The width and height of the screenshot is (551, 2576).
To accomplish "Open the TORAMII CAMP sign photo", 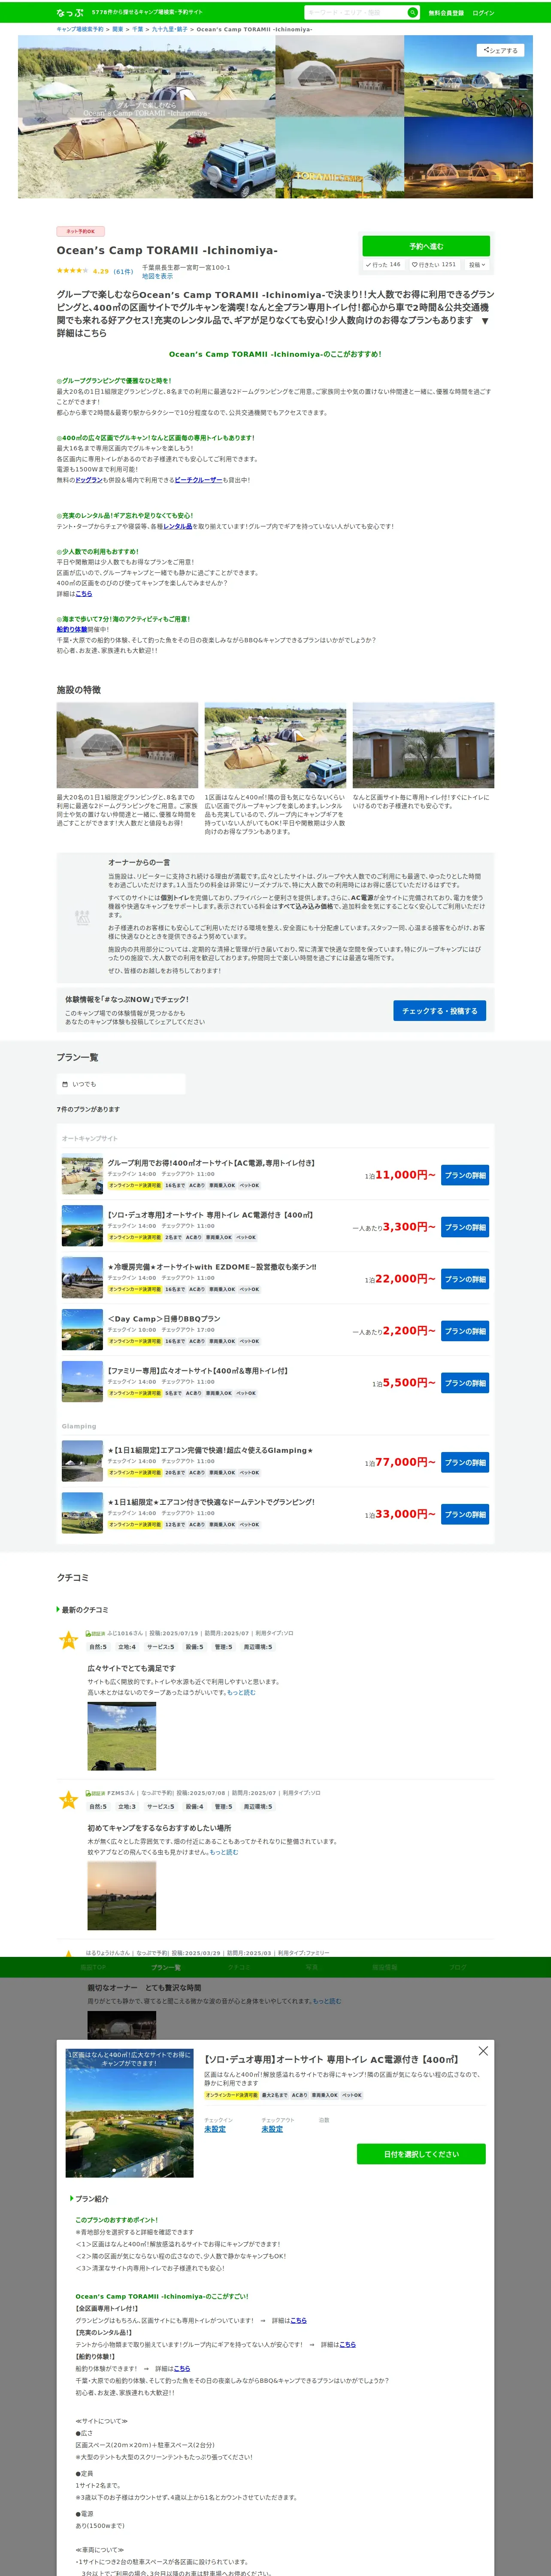I will tap(339, 158).
